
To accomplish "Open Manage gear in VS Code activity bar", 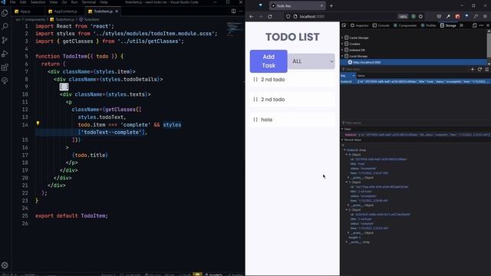I will click(5, 265).
